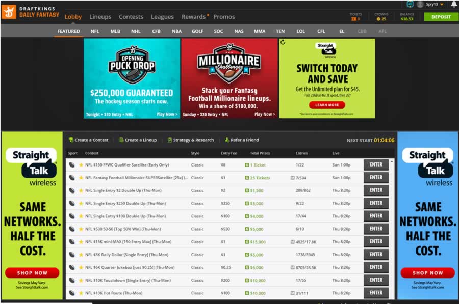Viewport: 459px width, 304px height.
Task: Click the contest list scrollbar up arrow
Action: (392, 161)
